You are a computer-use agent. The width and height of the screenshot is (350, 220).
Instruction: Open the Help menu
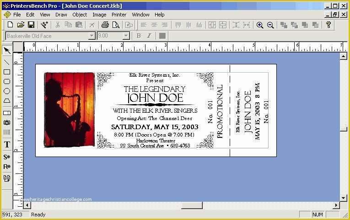pyautogui.click(x=159, y=15)
